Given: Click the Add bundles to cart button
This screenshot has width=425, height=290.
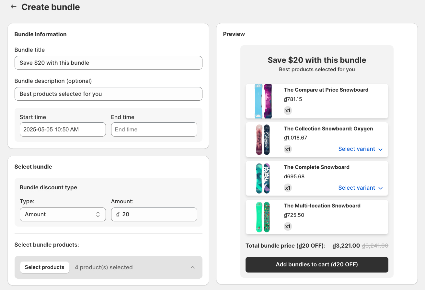Looking at the screenshot, I should click(x=317, y=265).
